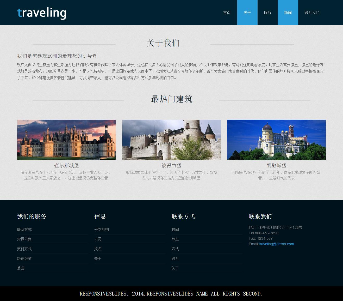Open the 首页 navigation tab

227,13
